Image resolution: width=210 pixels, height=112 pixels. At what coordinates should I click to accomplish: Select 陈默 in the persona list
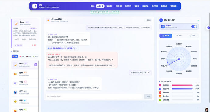click(x=25, y=74)
